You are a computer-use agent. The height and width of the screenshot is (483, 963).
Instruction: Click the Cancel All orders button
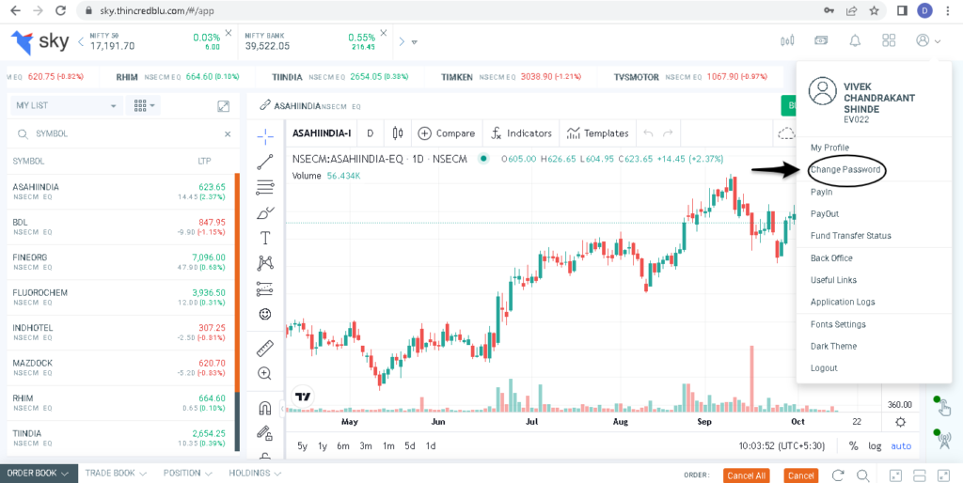point(746,475)
